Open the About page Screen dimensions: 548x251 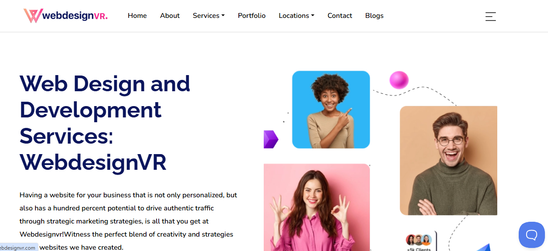[x=170, y=16]
